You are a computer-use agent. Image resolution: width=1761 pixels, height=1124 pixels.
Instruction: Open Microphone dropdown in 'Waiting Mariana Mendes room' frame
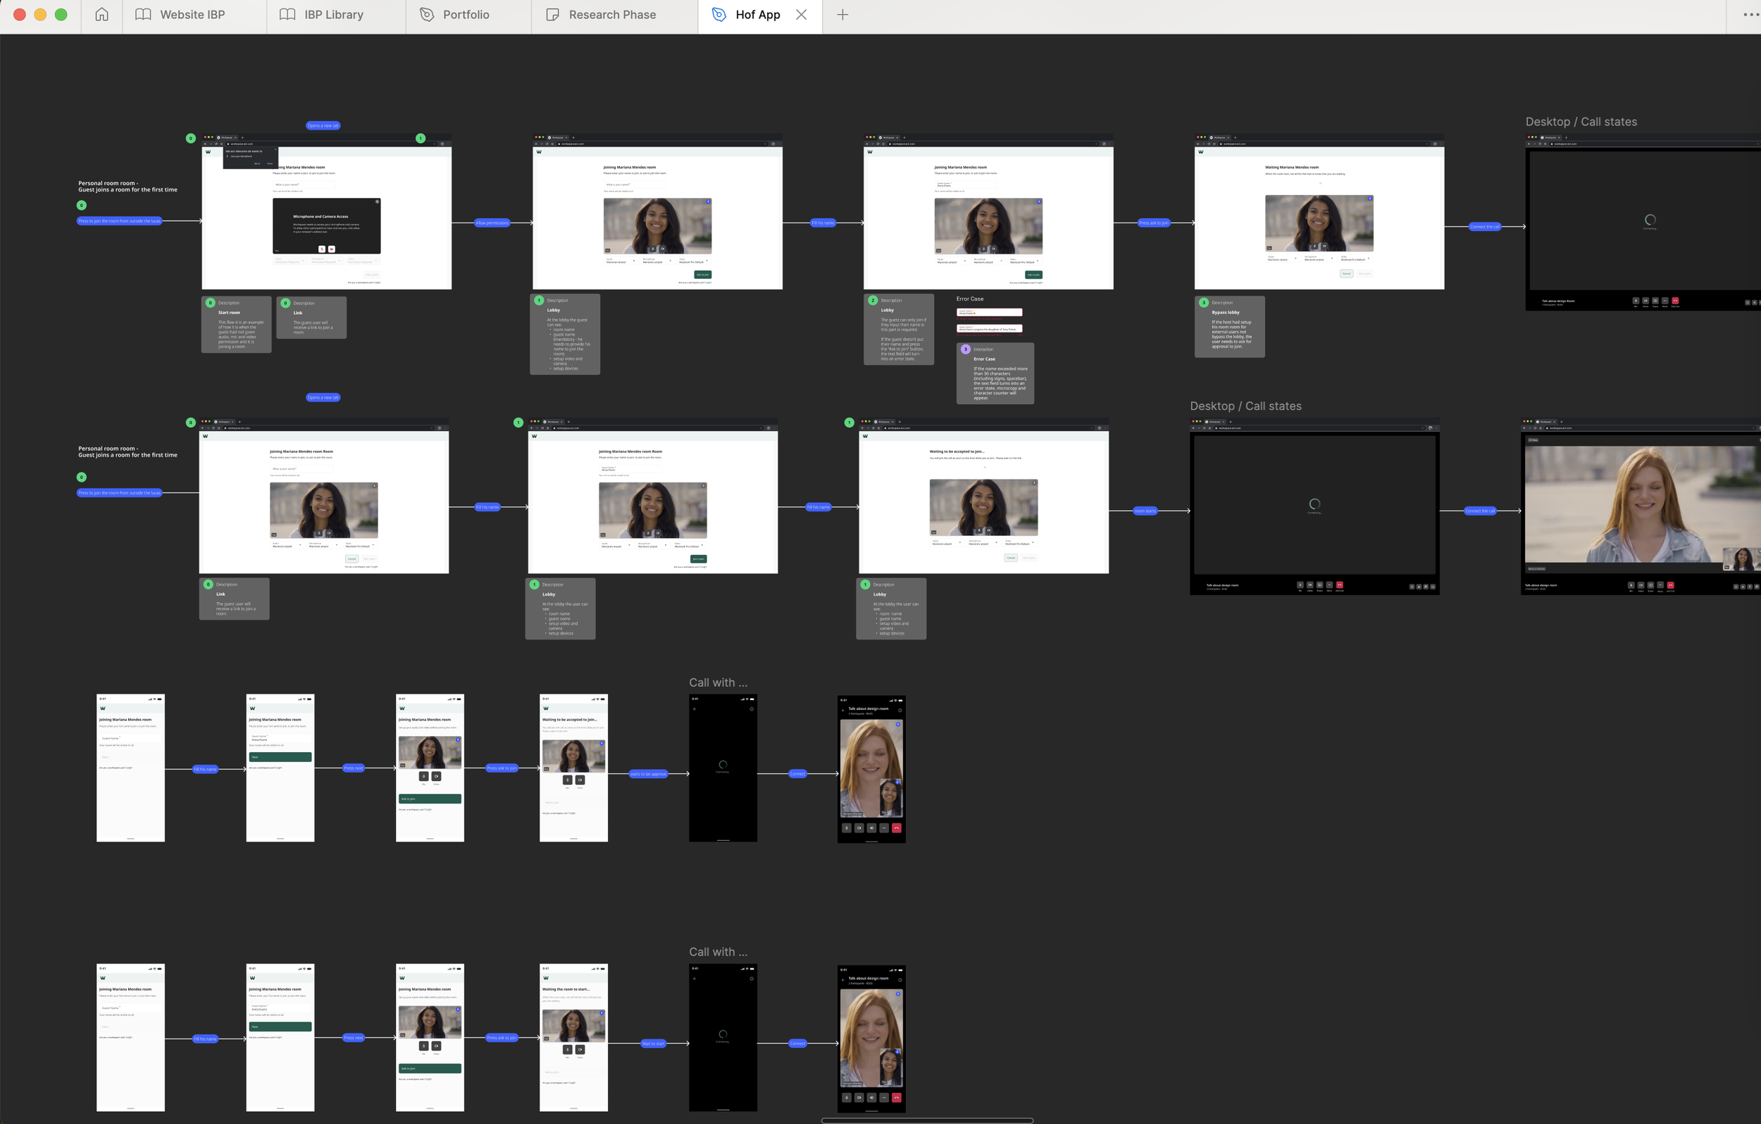tap(1319, 259)
